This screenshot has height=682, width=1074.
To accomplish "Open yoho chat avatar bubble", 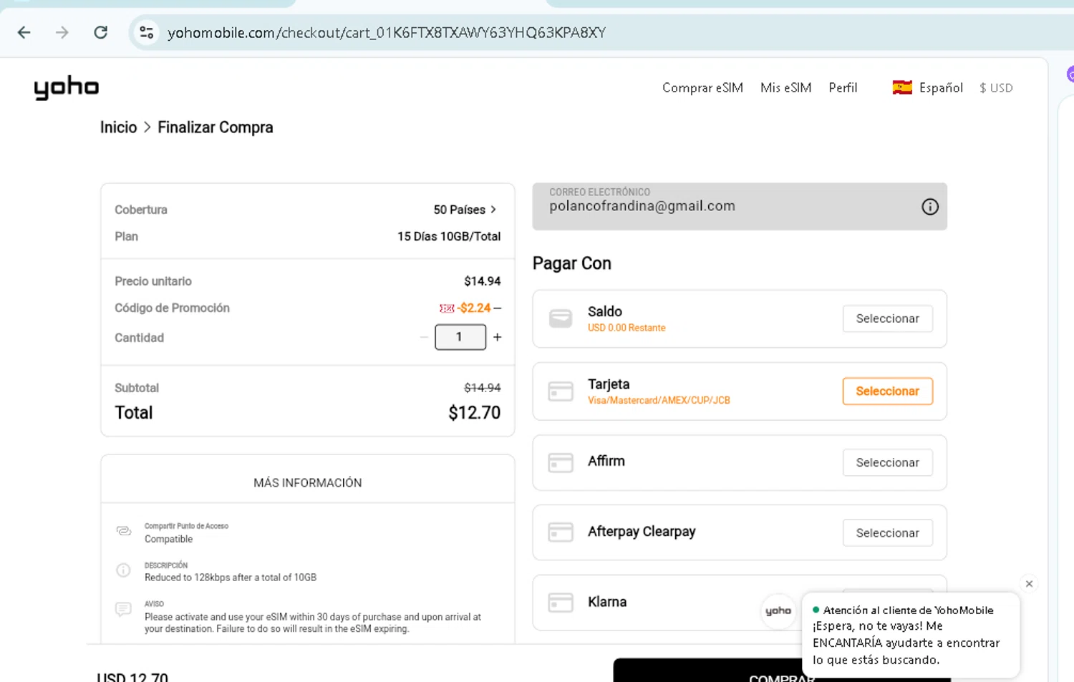I will 778,610.
